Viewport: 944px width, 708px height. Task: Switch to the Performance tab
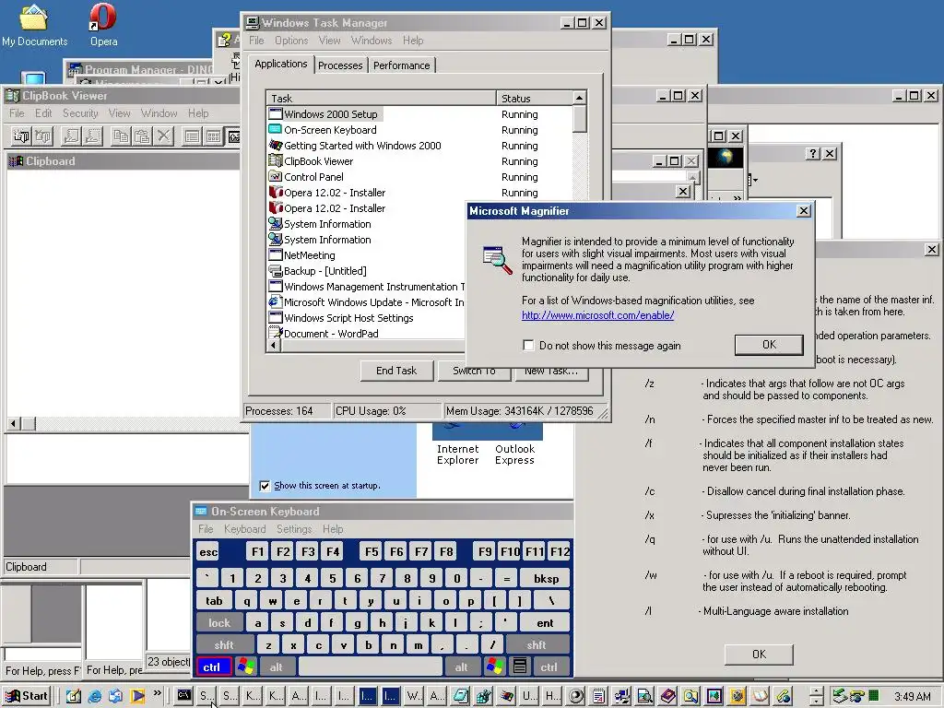[x=402, y=65]
